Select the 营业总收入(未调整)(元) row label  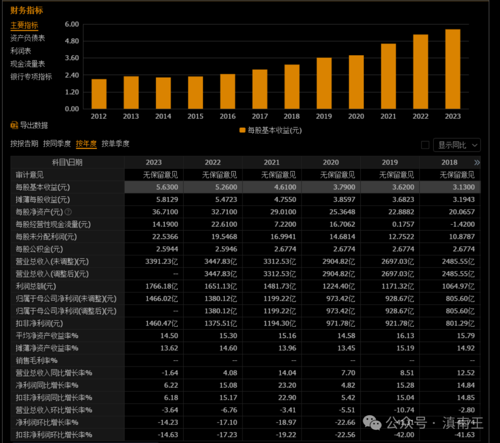pos(52,262)
